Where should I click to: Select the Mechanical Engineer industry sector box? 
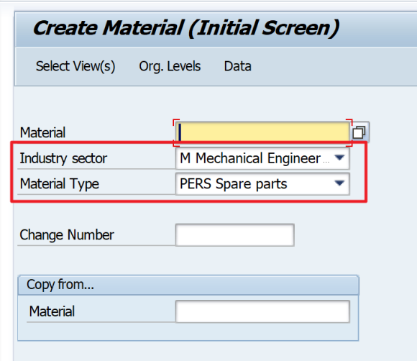(x=262, y=158)
